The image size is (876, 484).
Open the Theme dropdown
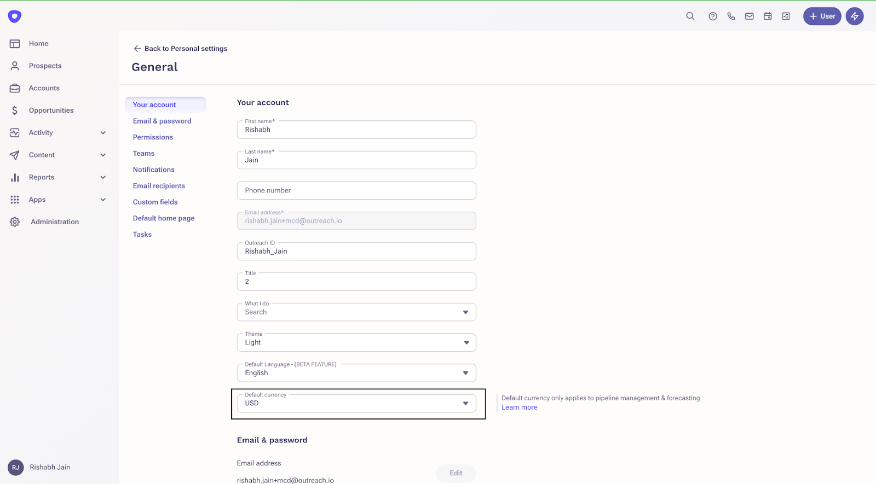(356, 342)
